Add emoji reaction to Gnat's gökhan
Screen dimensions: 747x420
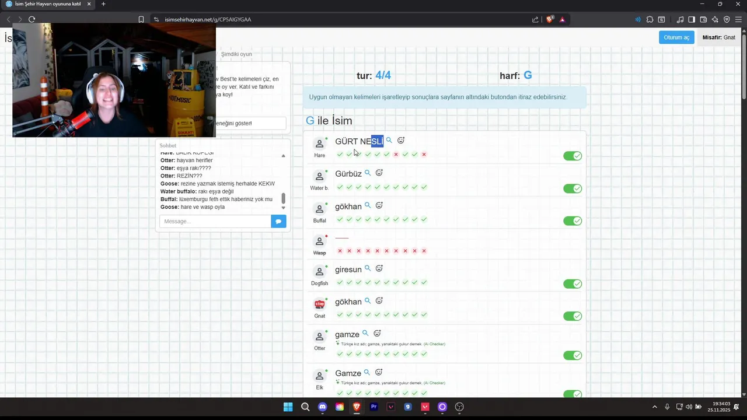(379, 301)
